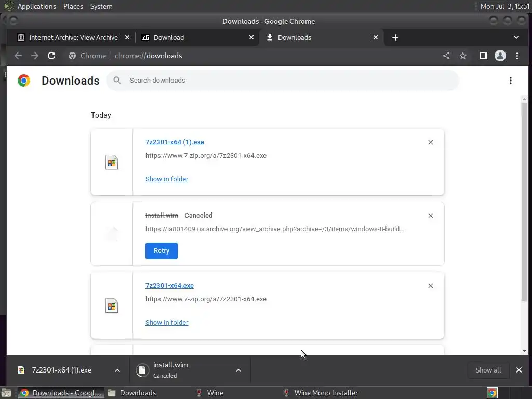
Task: Bookmark this tab with the star icon
Action: tap(463, 56)
